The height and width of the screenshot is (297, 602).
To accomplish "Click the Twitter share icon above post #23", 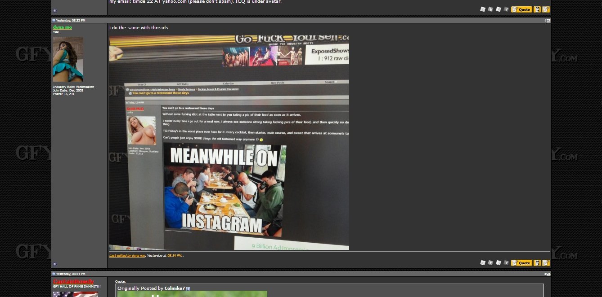I will click(490, 9).
